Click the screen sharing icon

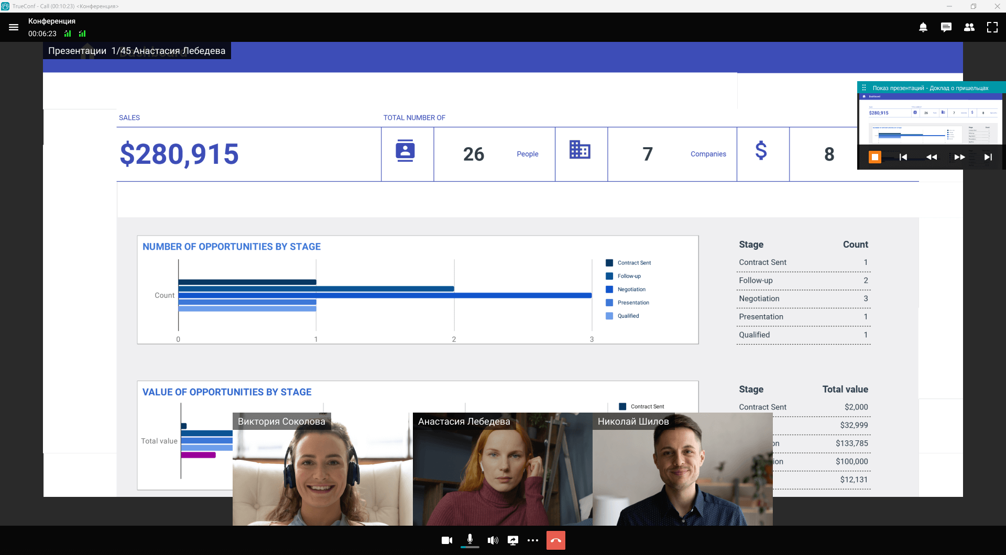[x=513, y=540]
